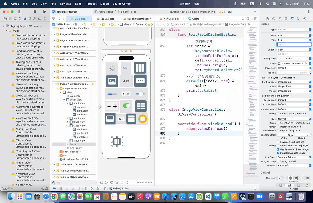Select Storyboard Entry Point outline row

click(x=74, y=159)
